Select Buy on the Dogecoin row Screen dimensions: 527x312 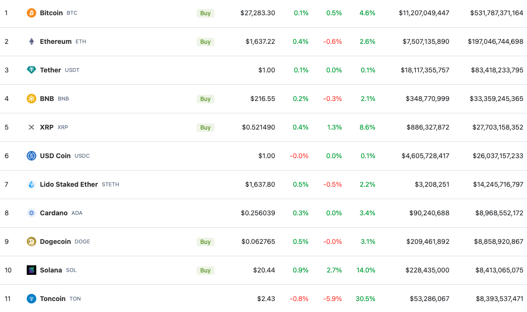[x=205, y=242]
